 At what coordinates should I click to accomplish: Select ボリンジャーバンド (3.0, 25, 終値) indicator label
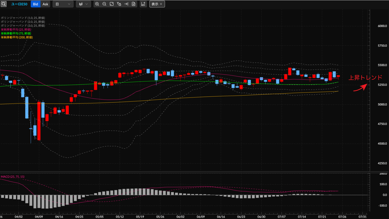pyautogui.click(x=23, y=26)
